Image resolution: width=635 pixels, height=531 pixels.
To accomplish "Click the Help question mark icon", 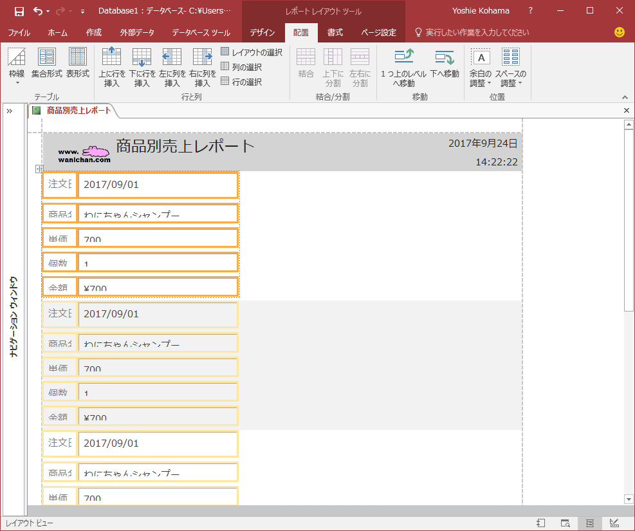I will click(x=531, y=11).
